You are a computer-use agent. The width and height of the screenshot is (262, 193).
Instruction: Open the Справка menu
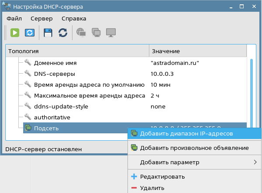tap(74, 19)
